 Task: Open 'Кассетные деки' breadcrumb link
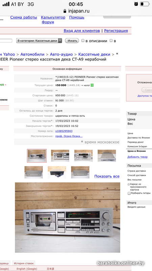[x=94, y=55]
